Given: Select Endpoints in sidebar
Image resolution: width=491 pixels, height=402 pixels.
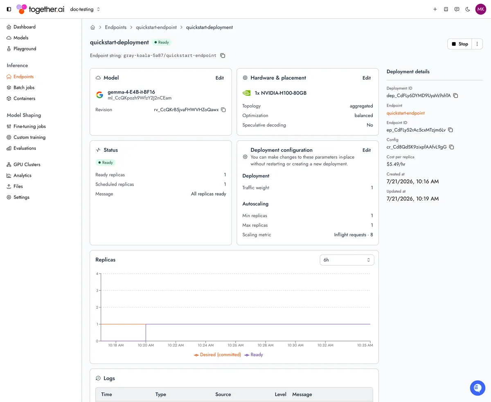Looking at the screenshot, I should click(24, 76).
